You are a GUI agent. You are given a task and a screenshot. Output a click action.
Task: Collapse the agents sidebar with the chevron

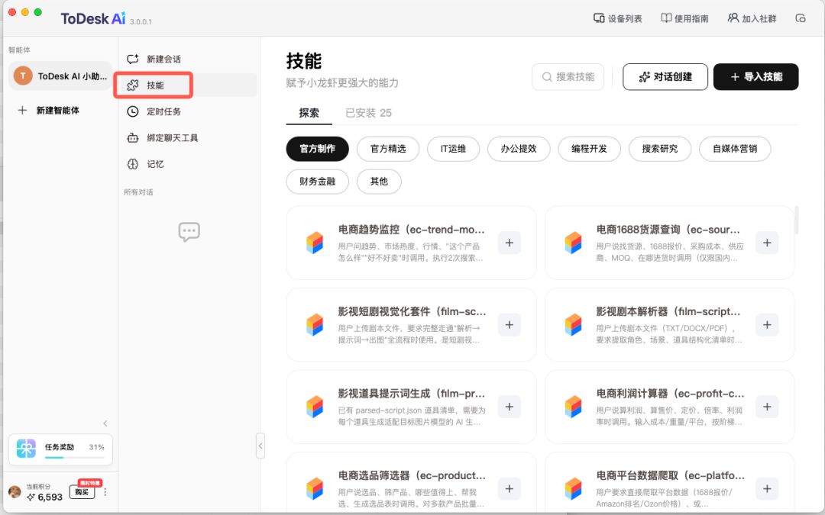pos(105,423)
